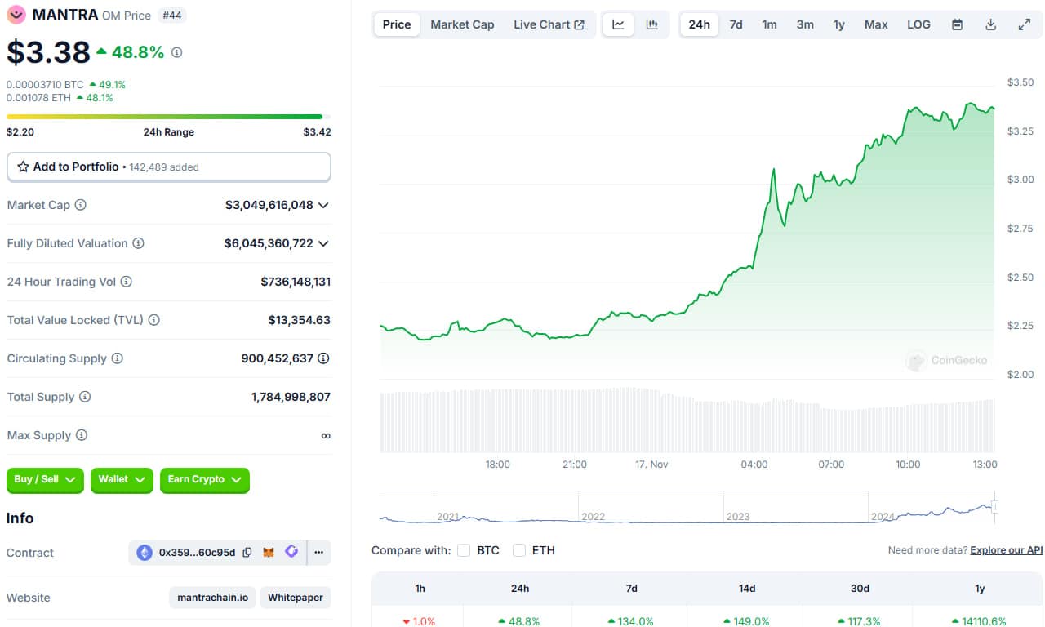This screenshot has width=1045, height=627.
Task: Enable the ETH comparison checkbox
Action: click(519, 550)
